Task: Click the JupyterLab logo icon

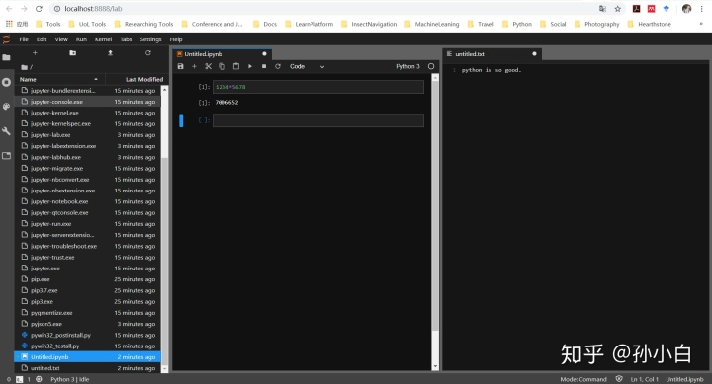Action: tap(6, 39)
